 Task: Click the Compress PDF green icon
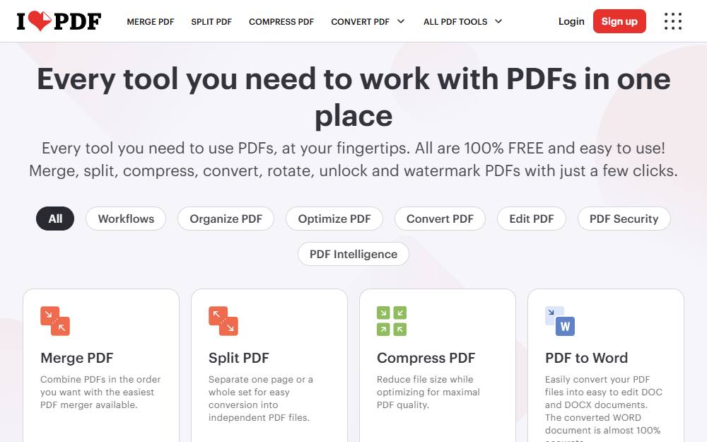(x=392, y=321)
